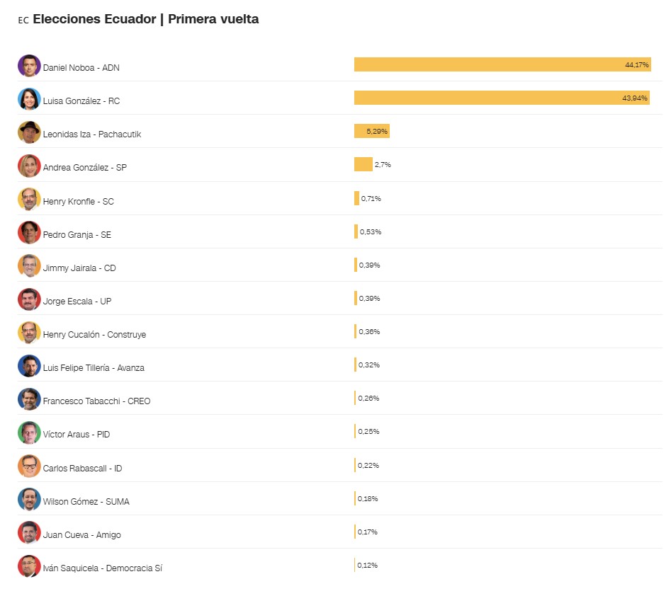The width and height of the screenshot is (671, 596).
Task: Click Henry Kronfle's avatar
Action: 29,200
